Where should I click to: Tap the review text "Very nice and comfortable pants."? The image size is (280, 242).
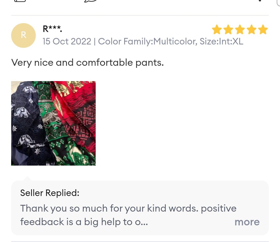pyautogui.click(x=87, y=63)
